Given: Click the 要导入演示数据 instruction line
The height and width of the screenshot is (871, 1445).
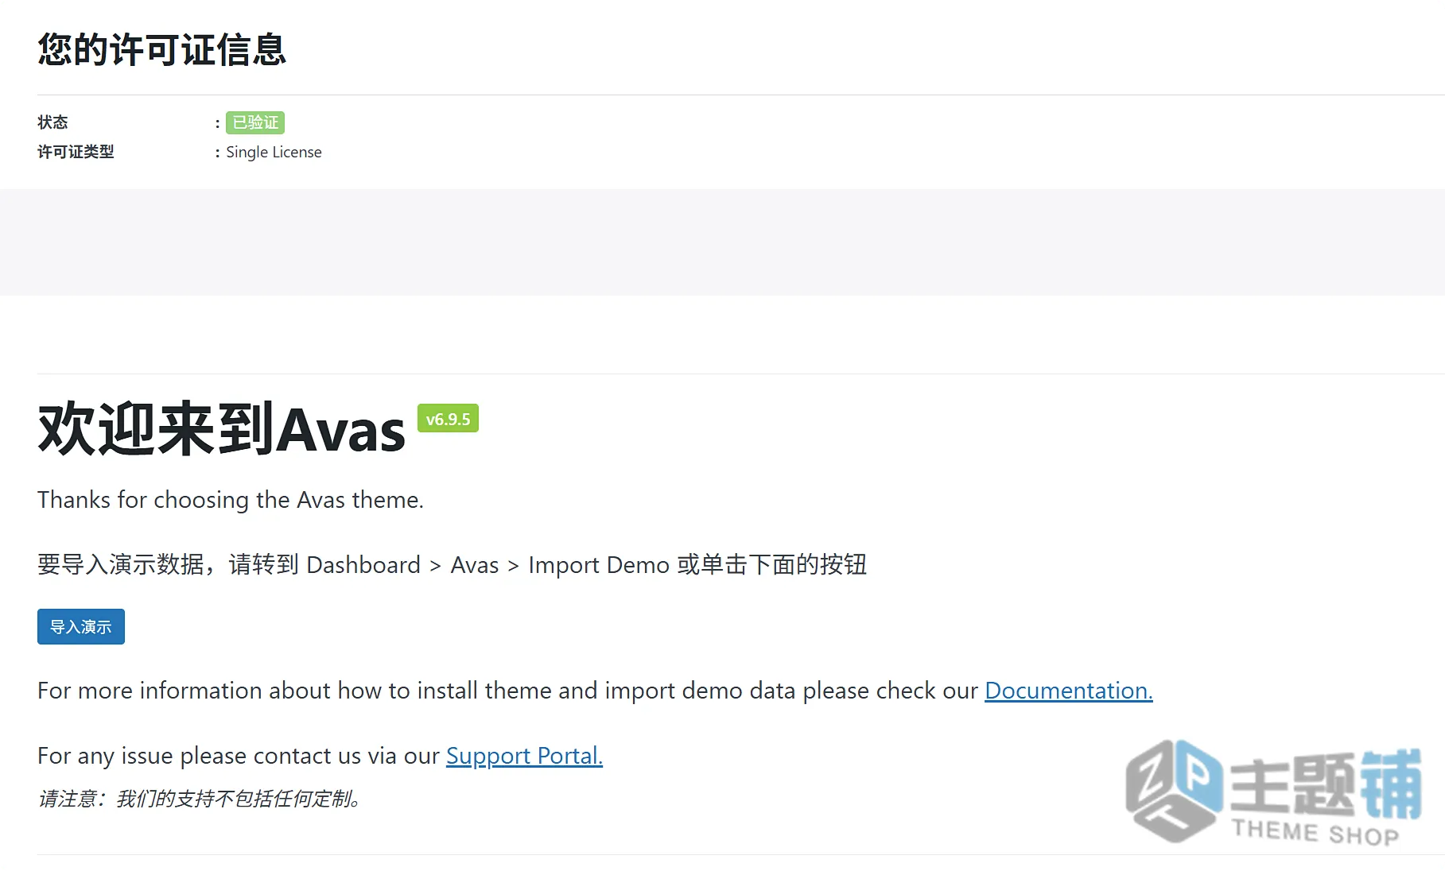Looking at the screenshot, I should 452,565.
